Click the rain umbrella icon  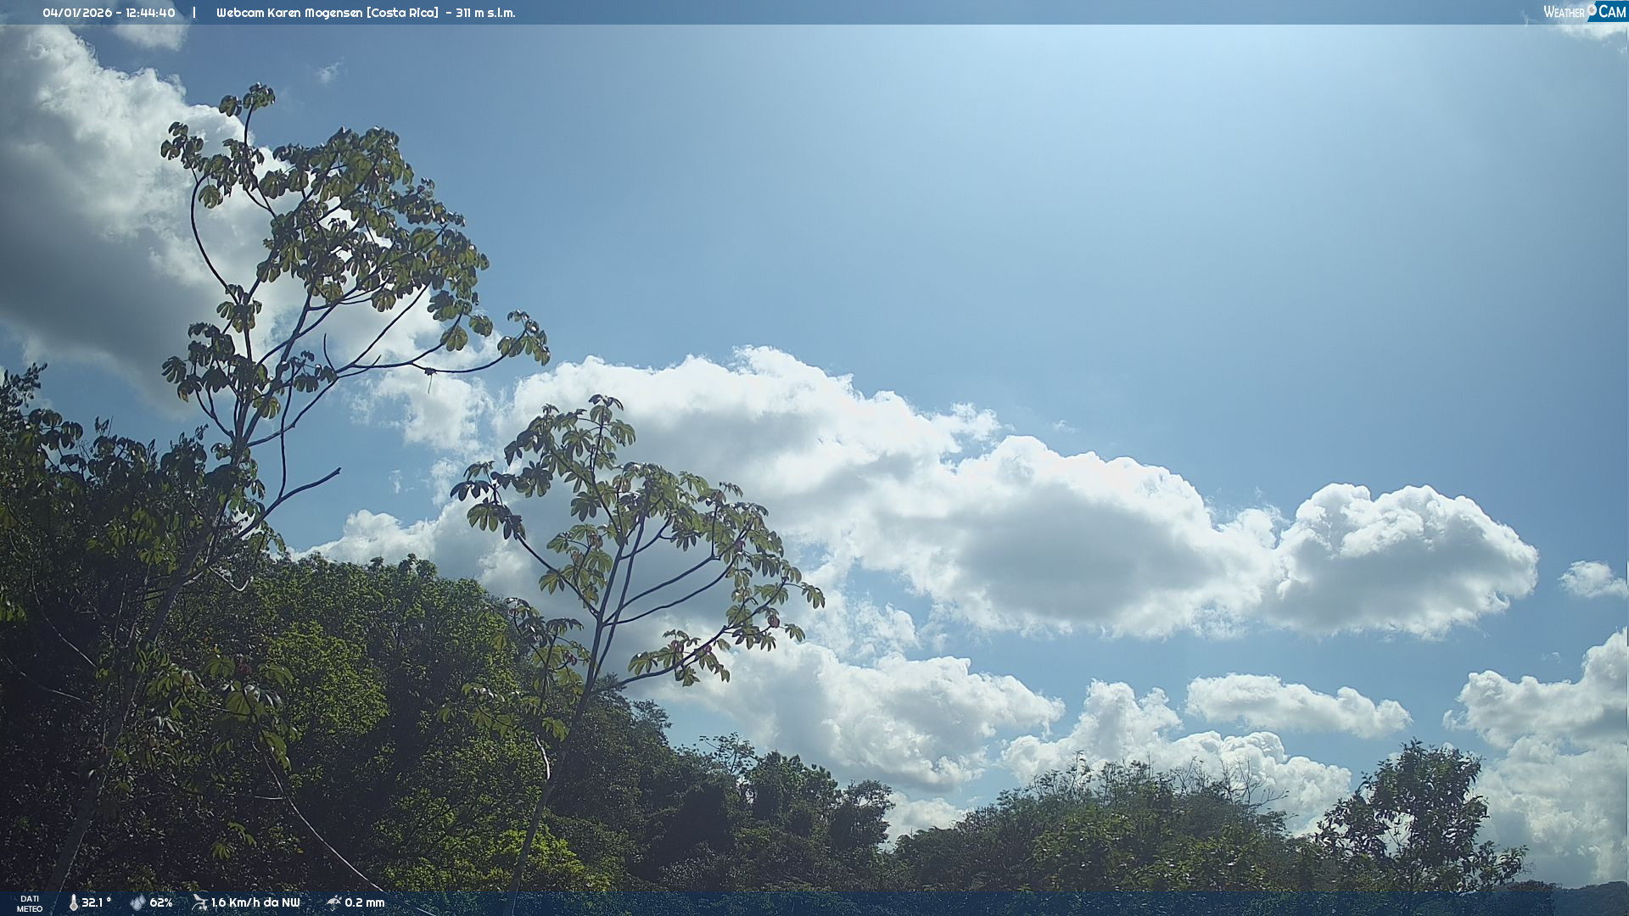point(333,902)
